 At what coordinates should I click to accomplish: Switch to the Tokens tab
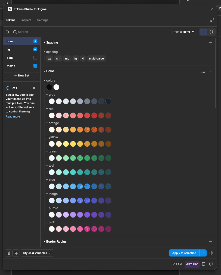(x=11, y=20)
